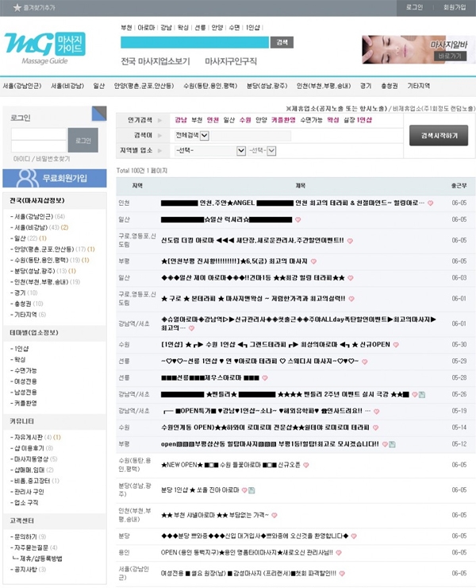Click popular keyword 커플환영
This screenshot has height=588, width=476.
pos(283,120)
